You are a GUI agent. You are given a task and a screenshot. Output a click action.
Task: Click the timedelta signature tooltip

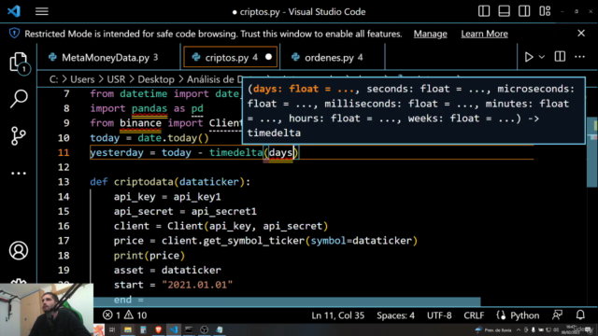(x=413, y=110)
